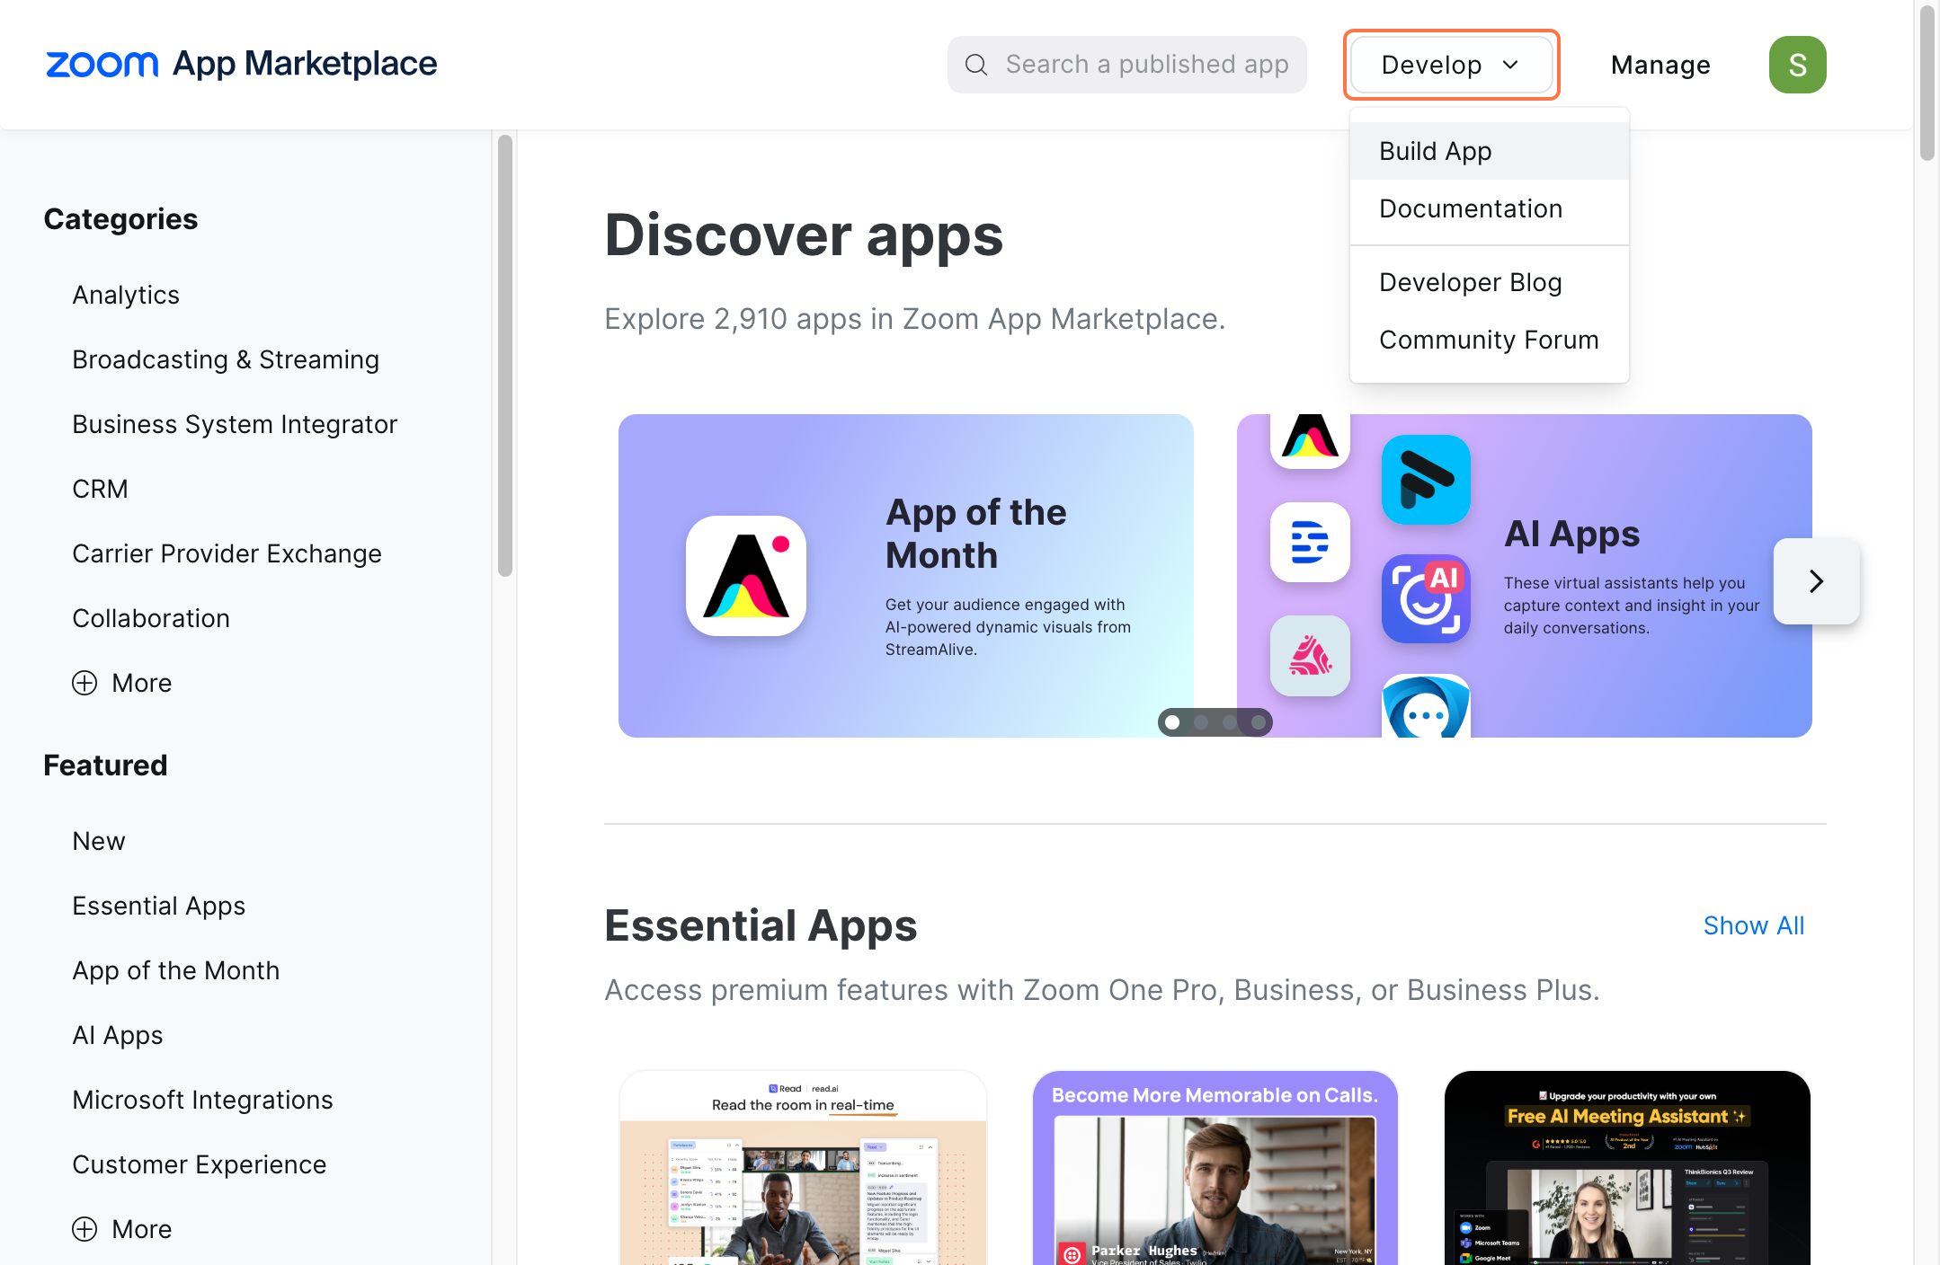This screenshot has height=1265, width=1940.
Task: Open the AI Apps banner card
Action: tap(1525, 576)
